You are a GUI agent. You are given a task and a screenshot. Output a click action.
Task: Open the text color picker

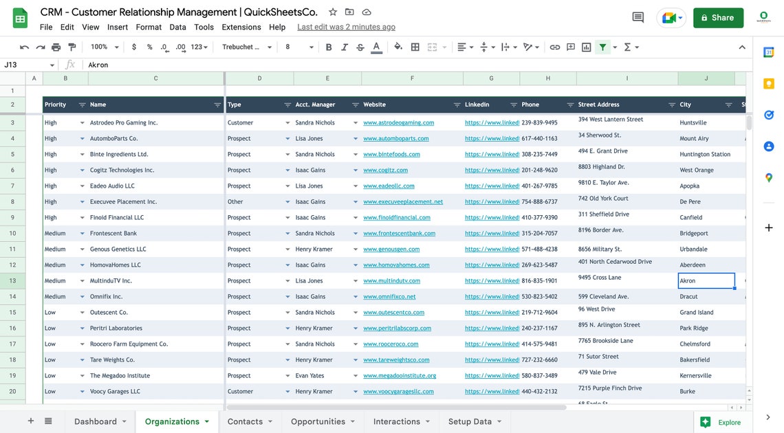375,47
